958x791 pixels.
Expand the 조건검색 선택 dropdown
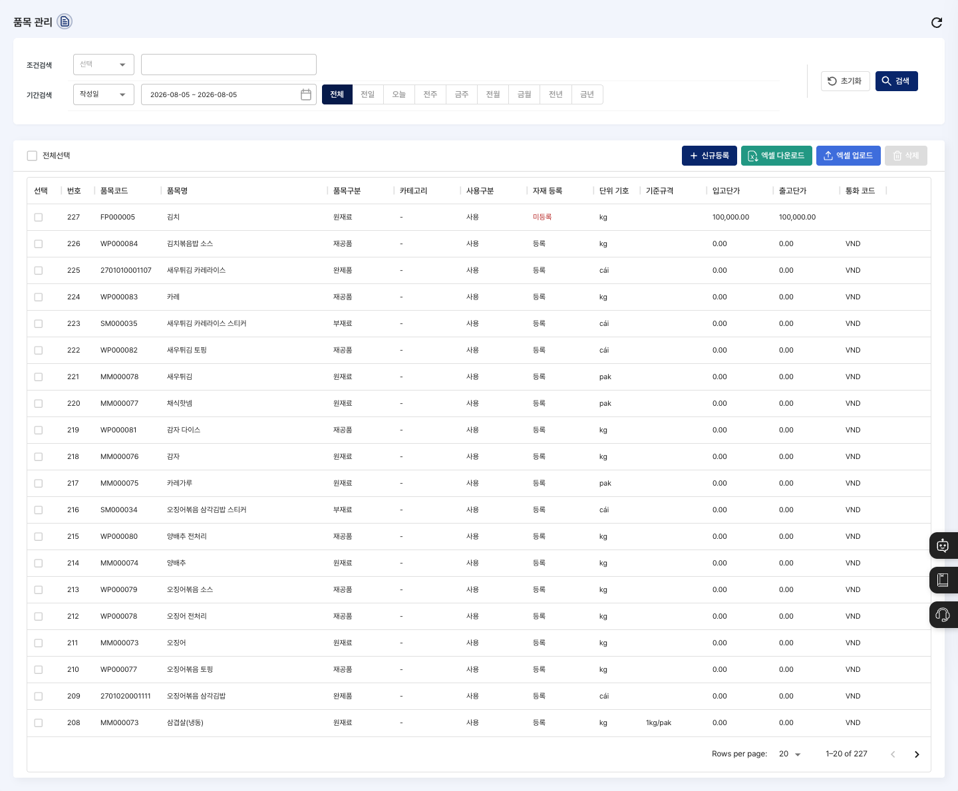click(104, 65)
